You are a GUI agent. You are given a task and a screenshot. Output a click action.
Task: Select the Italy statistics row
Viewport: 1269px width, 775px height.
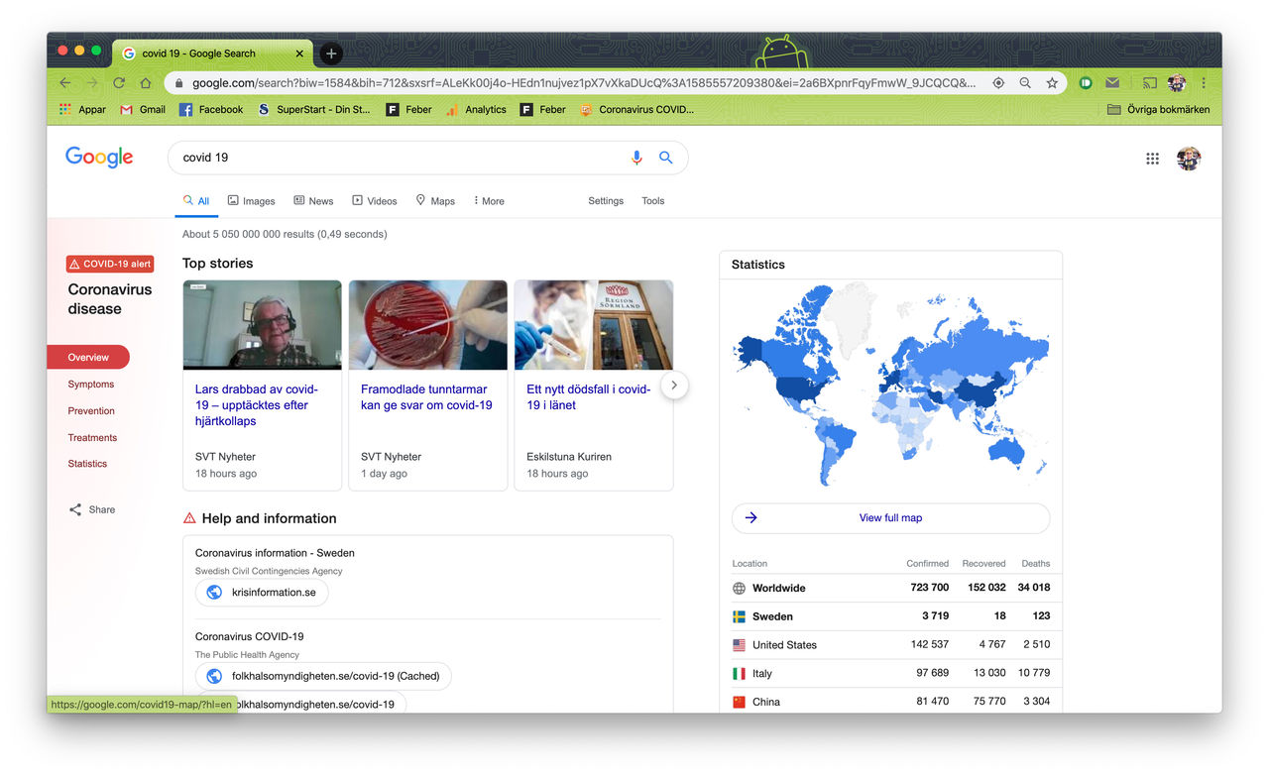[890, 673]
